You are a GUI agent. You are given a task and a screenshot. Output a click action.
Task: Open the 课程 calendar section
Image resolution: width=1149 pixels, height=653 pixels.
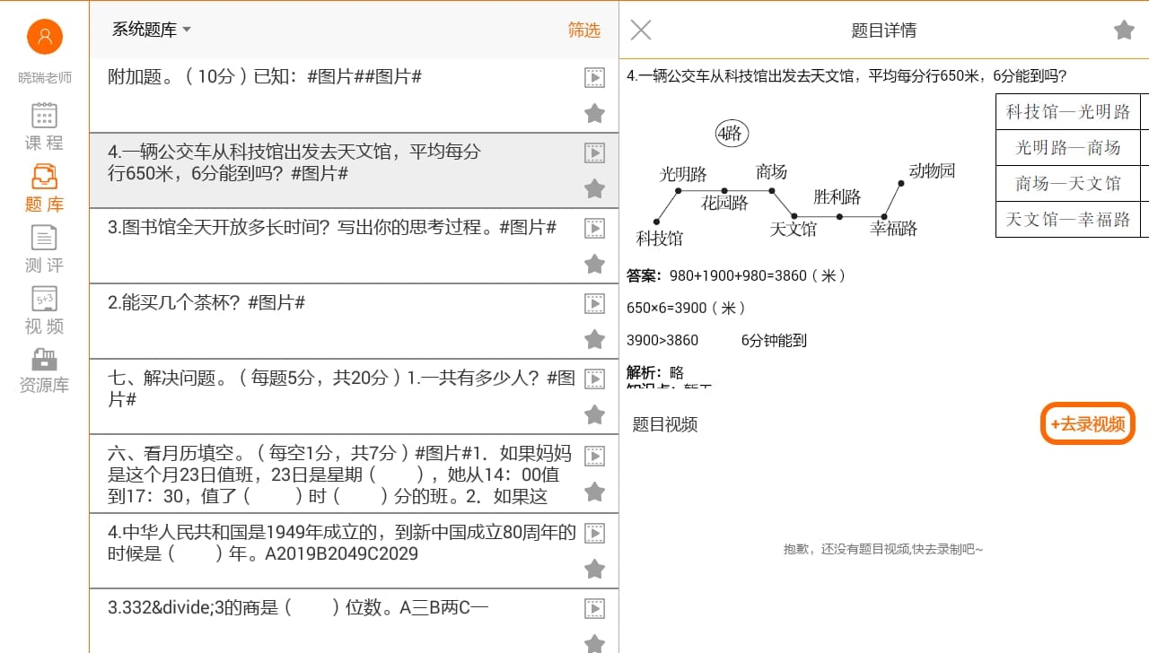[x=44, y=126]
